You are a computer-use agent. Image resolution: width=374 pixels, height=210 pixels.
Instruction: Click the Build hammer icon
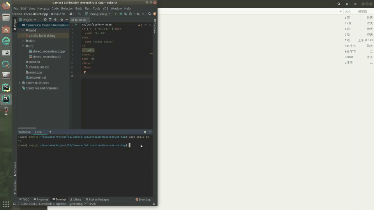[79, 14]
